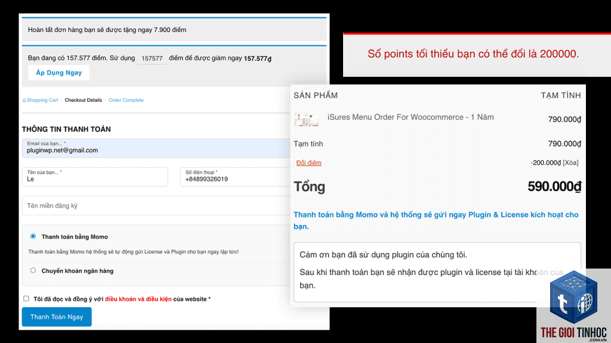Click the 7.900 điểm reward notice text
The image size is (611, 343).
click(x=107, y=30)
